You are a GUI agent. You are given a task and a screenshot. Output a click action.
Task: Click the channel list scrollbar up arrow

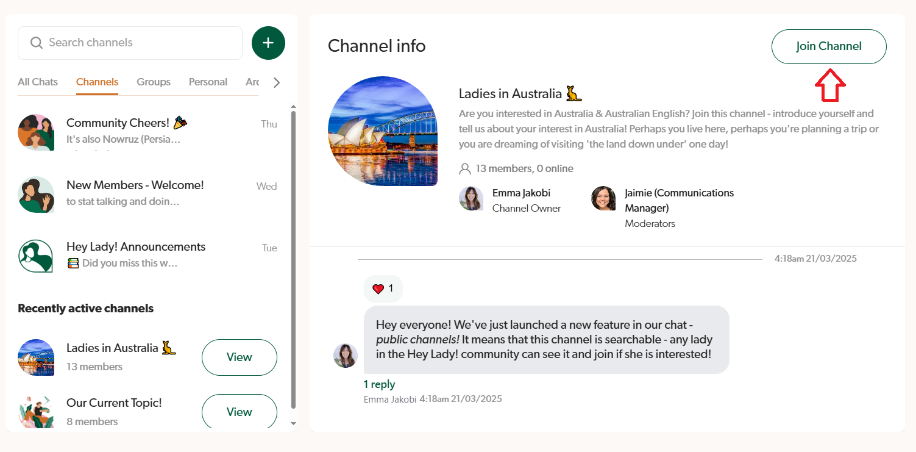293,106
